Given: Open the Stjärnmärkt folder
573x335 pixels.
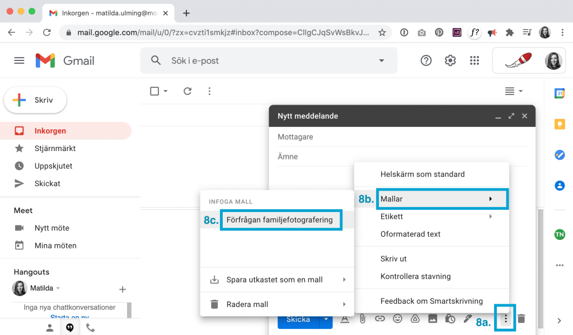Looking at the screenshot, I should point(55,148).
